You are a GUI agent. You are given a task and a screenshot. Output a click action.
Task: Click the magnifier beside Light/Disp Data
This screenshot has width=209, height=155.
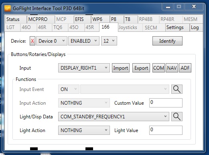point(177,117)
